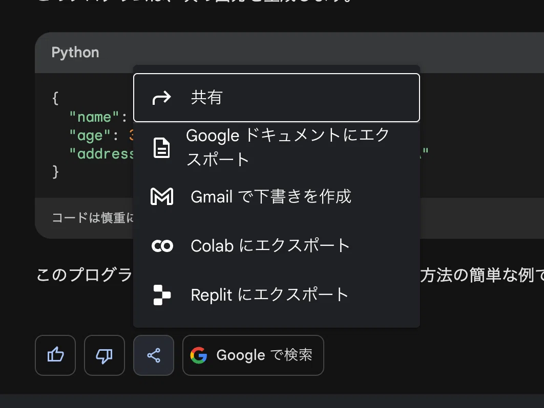Select Replit にエクスポート menu item
544x408 pixels.
(277, 294)
